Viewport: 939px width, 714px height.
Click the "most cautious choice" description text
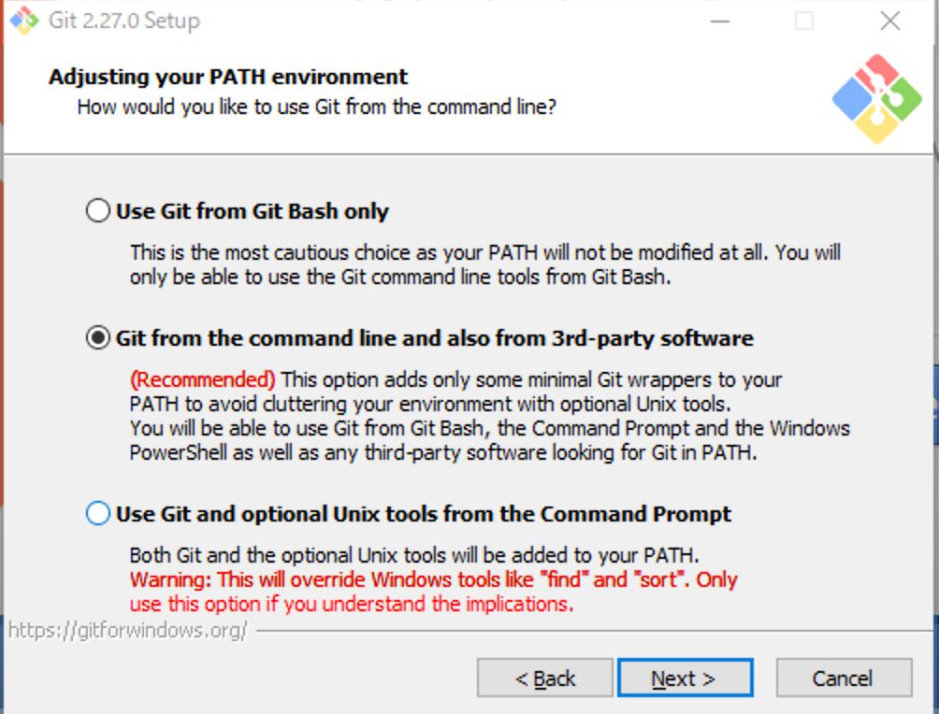pos(484,252)
